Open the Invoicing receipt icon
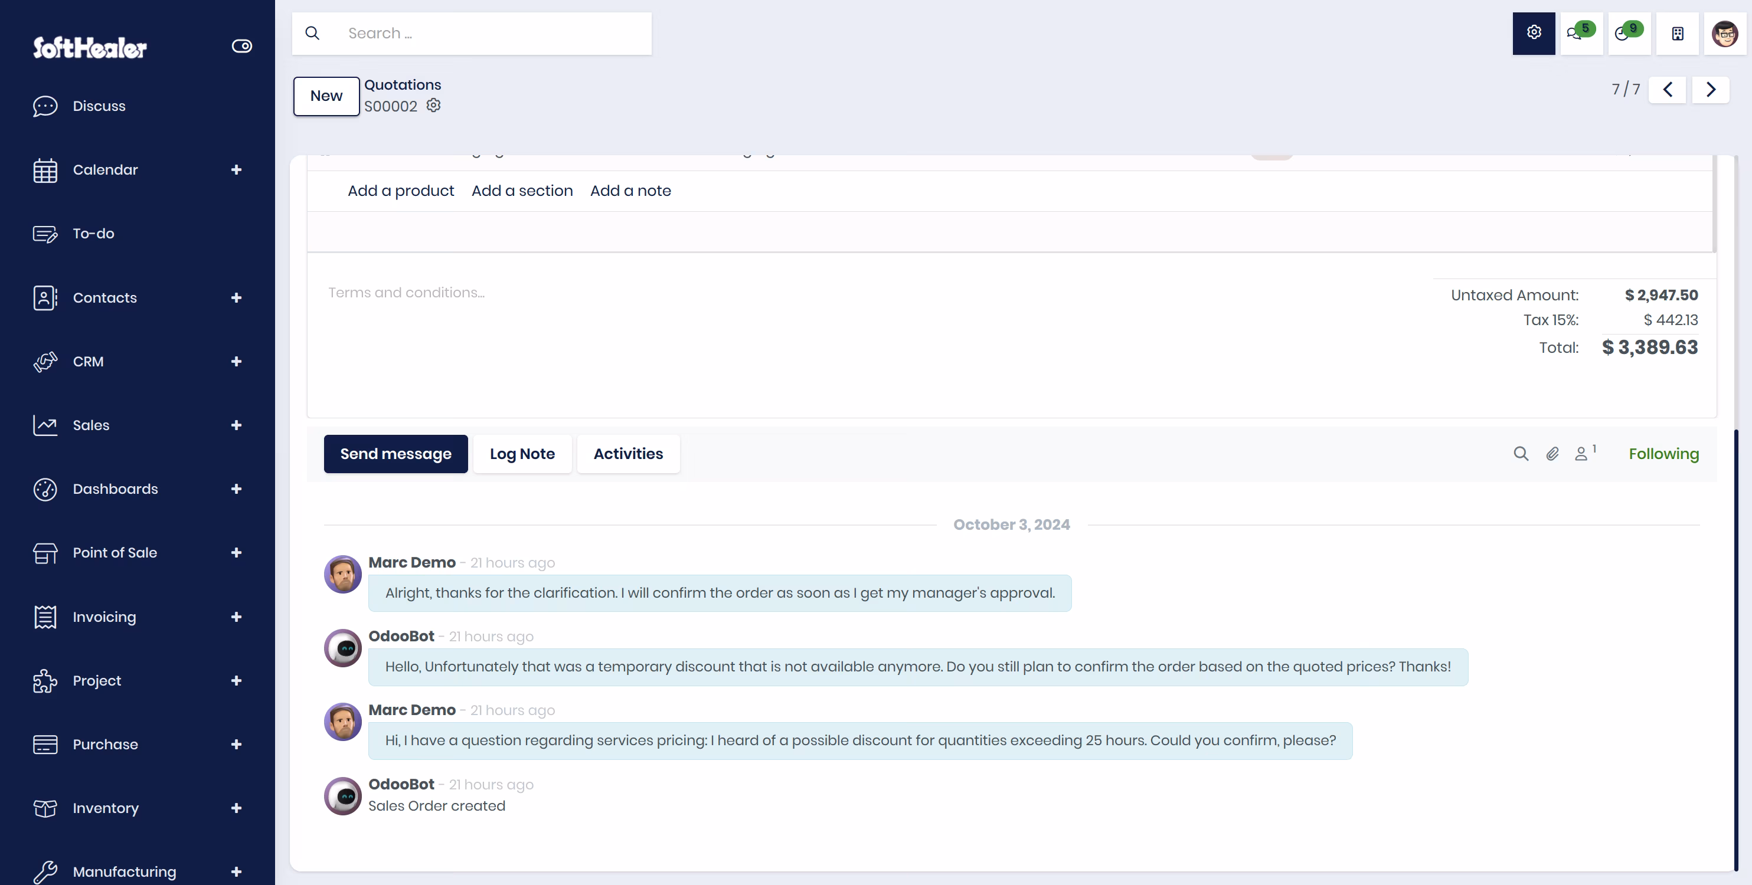Screen dimensions: 1752x885 point(45,617)
